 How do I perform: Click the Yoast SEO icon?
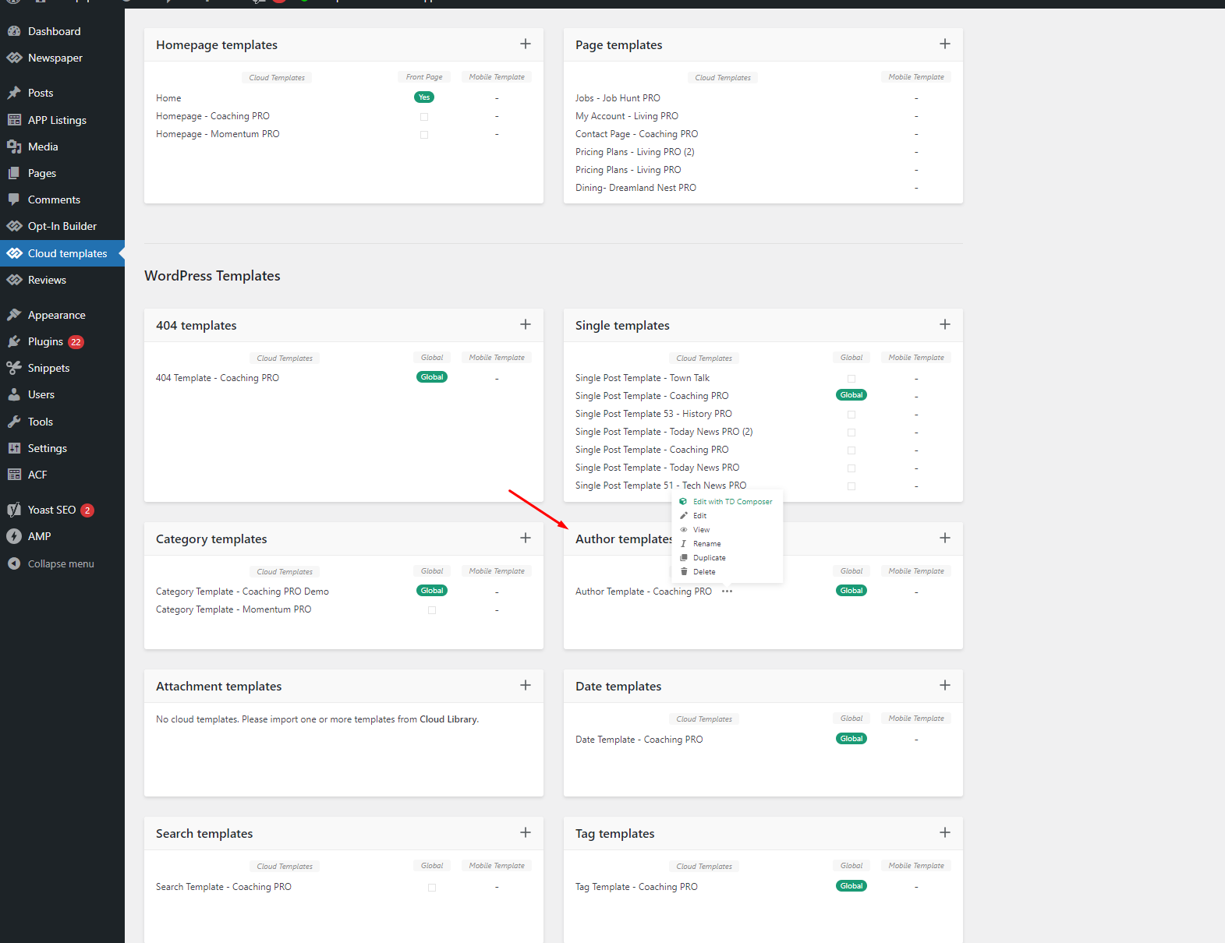pyautogui.click(x=14, y=510)
